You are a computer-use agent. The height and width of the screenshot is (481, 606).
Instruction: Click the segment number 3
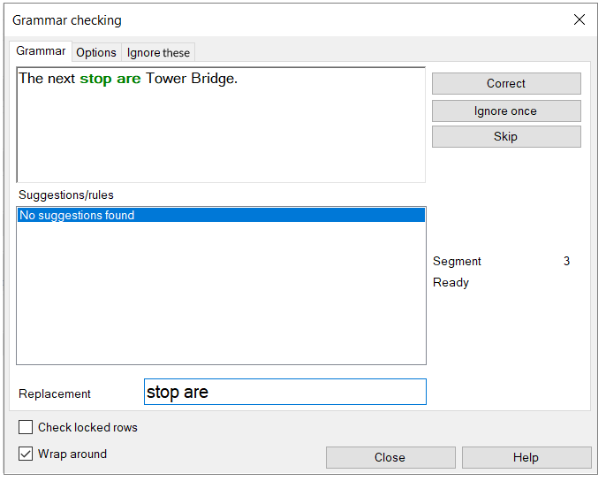tap(566, 261)
